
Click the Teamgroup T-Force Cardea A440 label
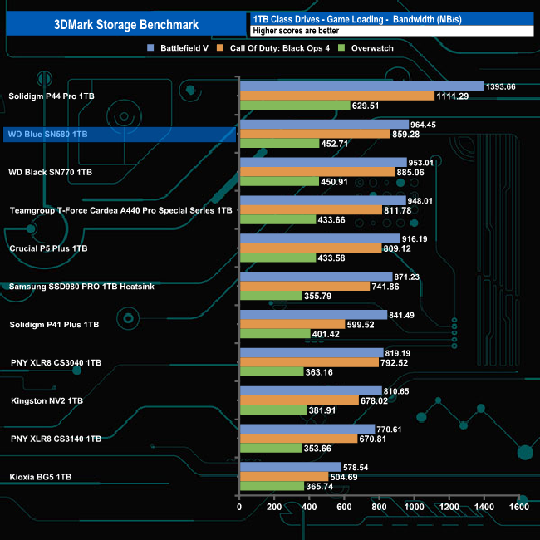point(121,210)
